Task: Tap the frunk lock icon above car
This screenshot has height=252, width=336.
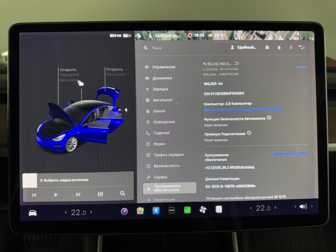Action: click(81, 83)
